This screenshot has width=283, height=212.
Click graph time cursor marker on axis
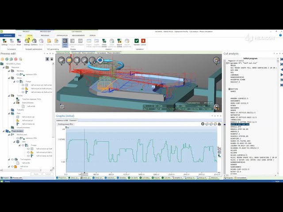pyautogui.click(x=84, y=174)
